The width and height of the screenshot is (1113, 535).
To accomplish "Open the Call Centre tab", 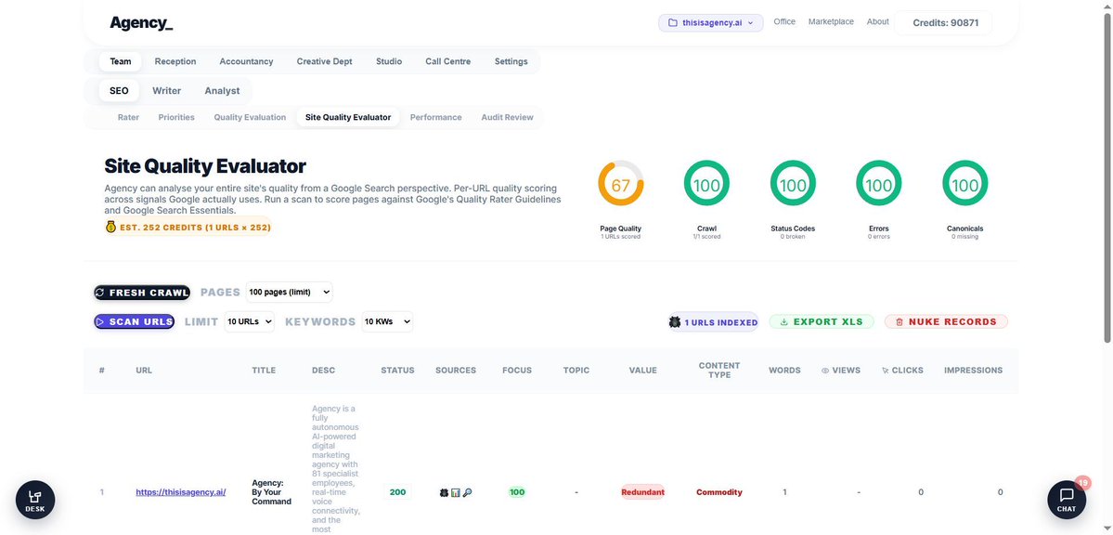I will pos(448,62).
